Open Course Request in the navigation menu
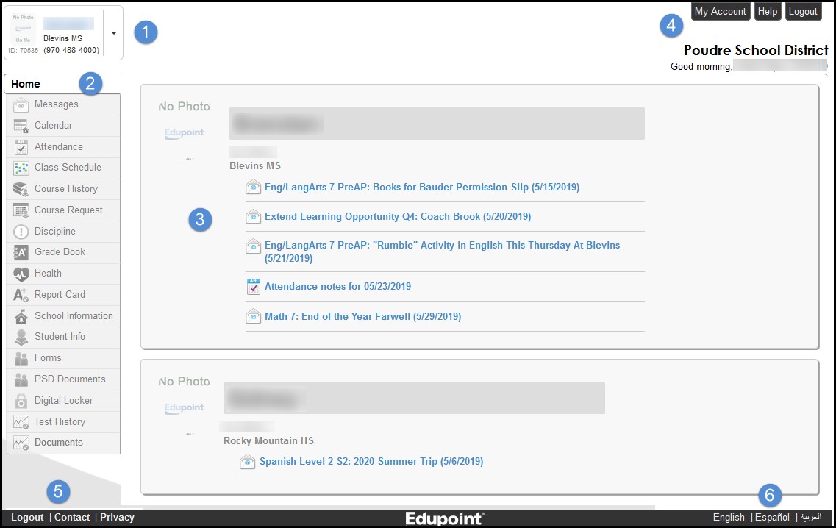The image size is (836, 528). (63, 210)
